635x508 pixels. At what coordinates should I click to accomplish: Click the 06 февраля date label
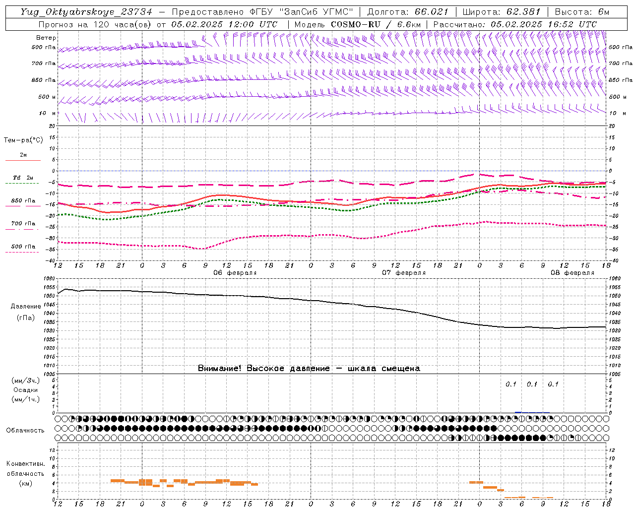[x=235, y=273]
